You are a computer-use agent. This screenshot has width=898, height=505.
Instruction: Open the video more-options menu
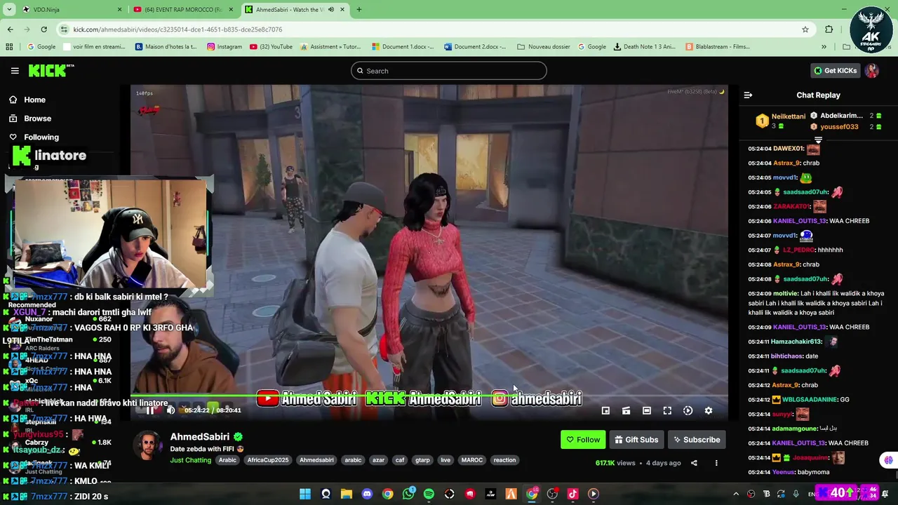(x=716, y=463)
